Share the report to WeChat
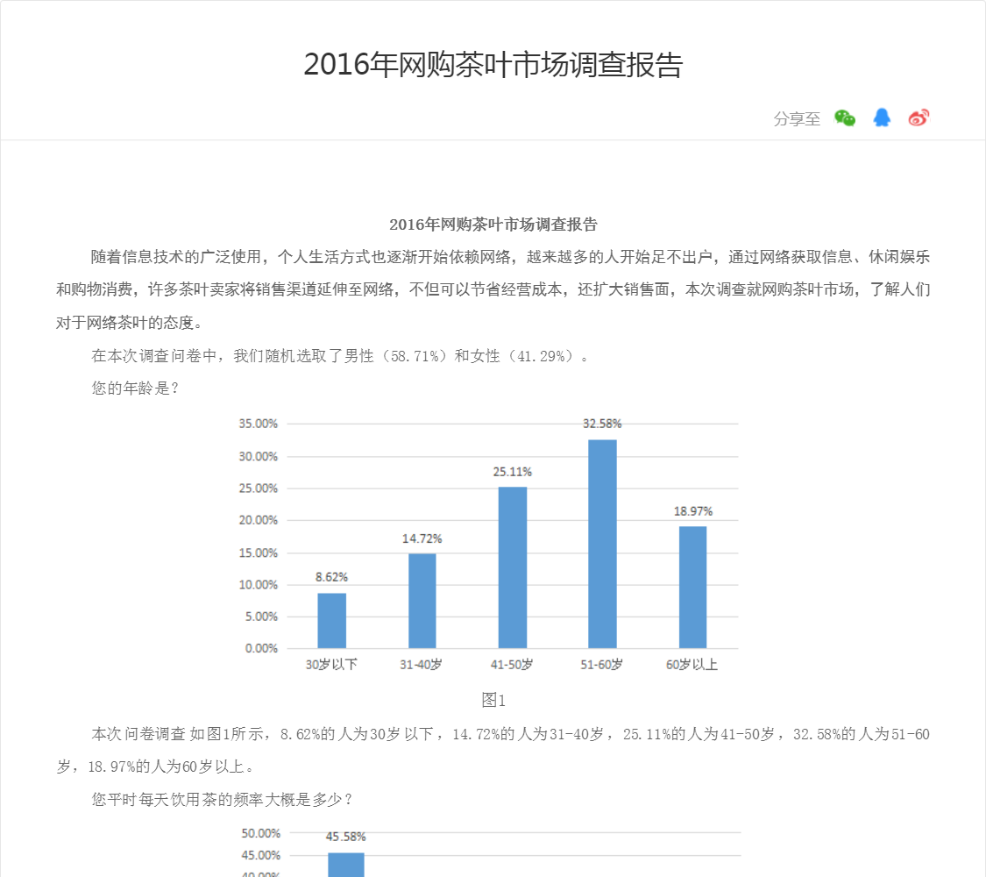 click(845, 118)
